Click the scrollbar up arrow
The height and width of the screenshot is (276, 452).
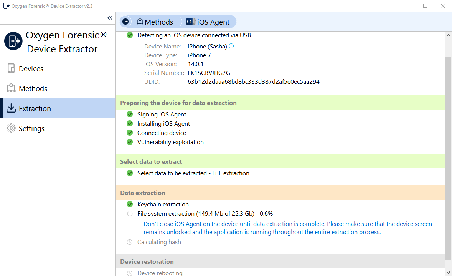[x=448, y=35]
